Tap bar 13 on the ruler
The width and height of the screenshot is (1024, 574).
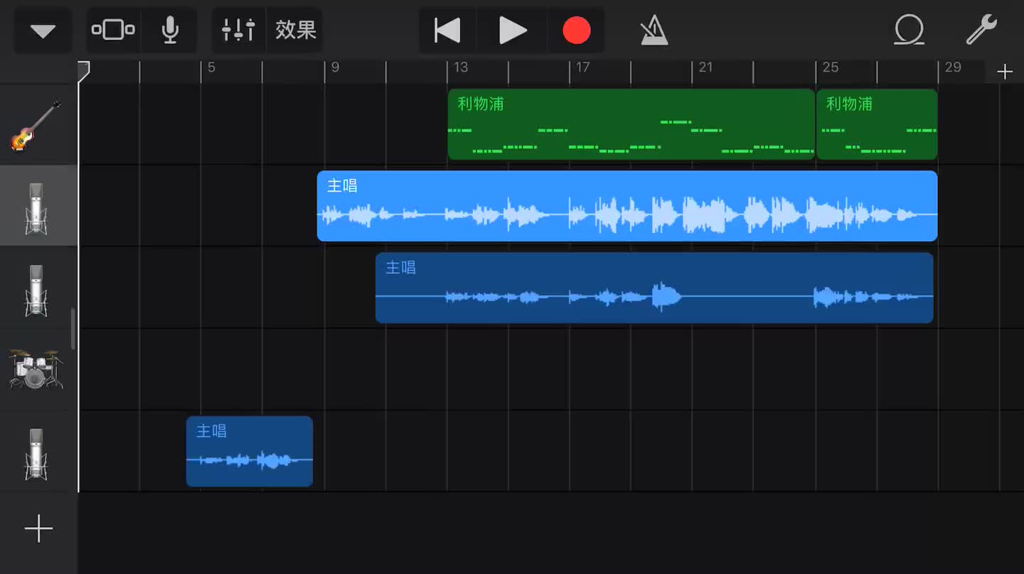tap(461, 68)
